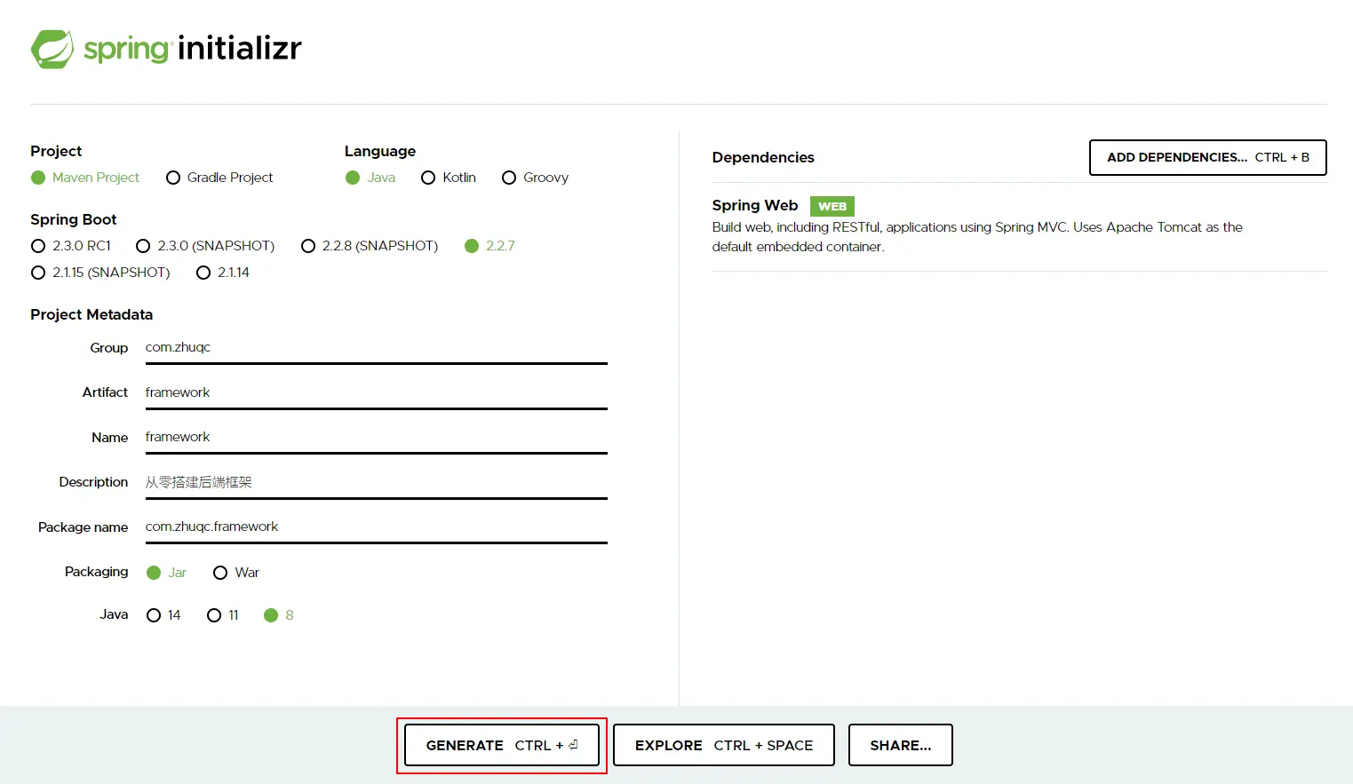The width and height of the screenshot is (1353, 784).
Task: Select Spring Boot 2.1.14
Action: (223, 273)
